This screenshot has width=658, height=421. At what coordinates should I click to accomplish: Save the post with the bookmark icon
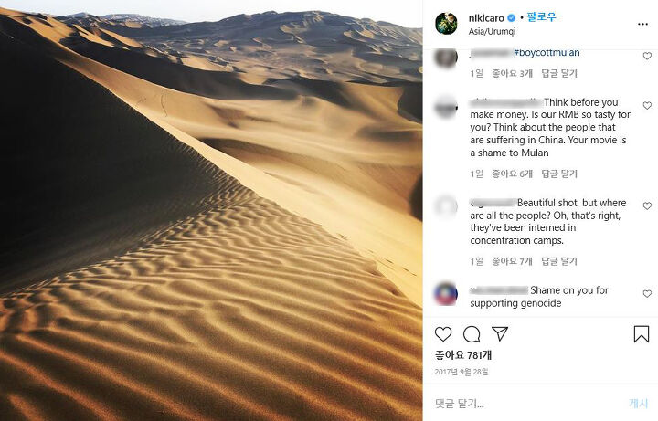pyautogui.click(x=642, y=334)
